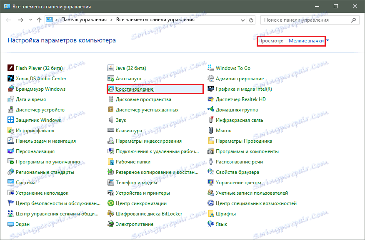Expand the view mode arrow beside Мелкие значки
The height and width of the screenshot is (240, 365).
[328, 41]
